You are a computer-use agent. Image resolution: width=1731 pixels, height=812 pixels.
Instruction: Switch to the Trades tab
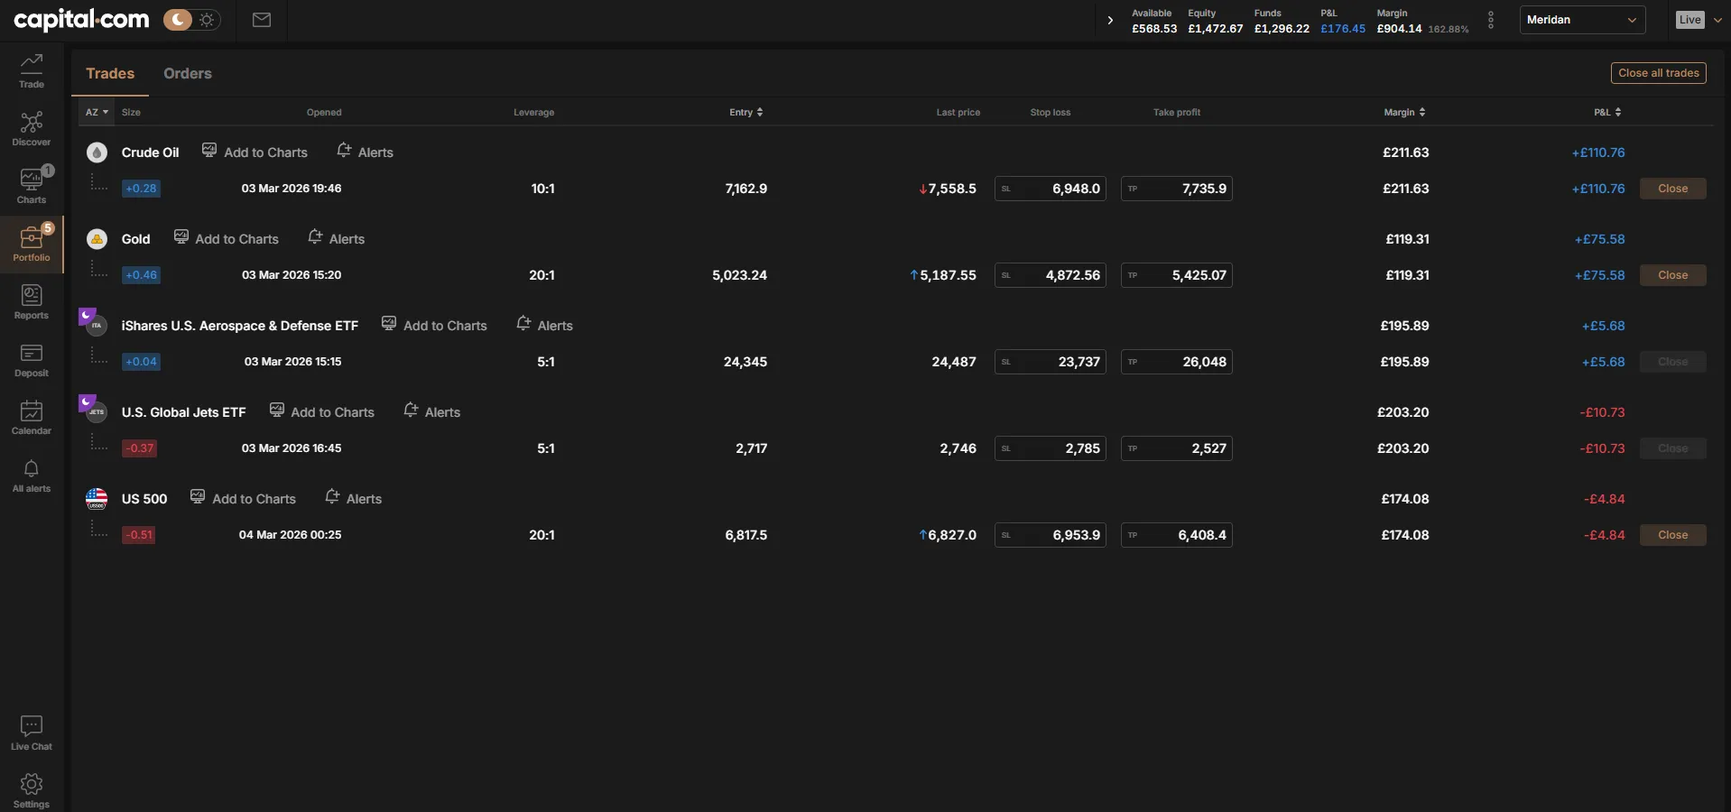[110, 73]
